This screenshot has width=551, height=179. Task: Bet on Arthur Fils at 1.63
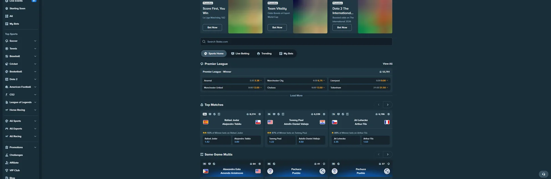tap(376, 140)
